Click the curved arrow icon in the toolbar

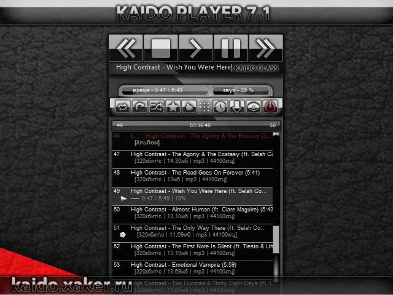coord(140,107)
